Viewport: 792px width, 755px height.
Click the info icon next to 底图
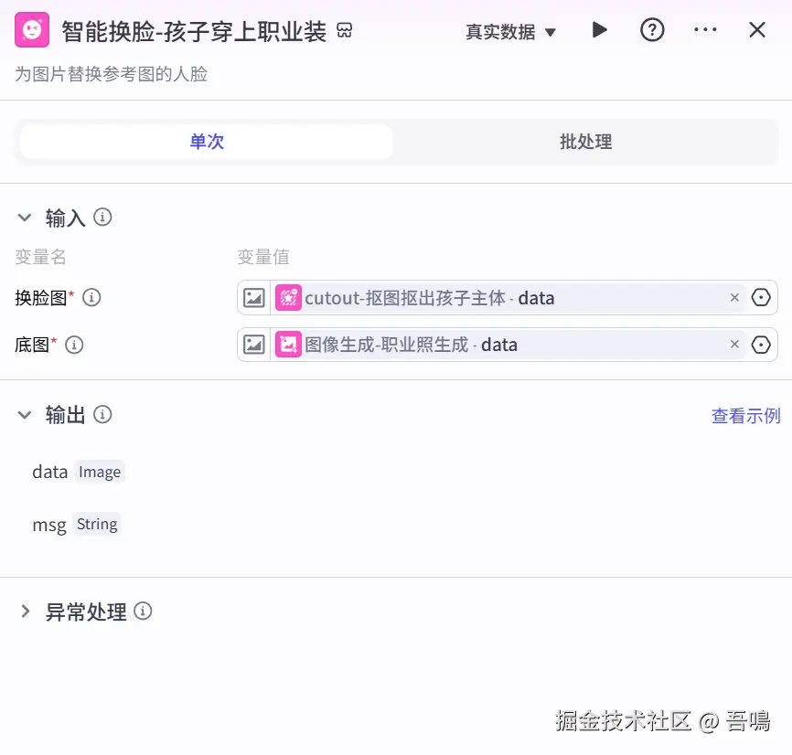click(x=75, y=345)
